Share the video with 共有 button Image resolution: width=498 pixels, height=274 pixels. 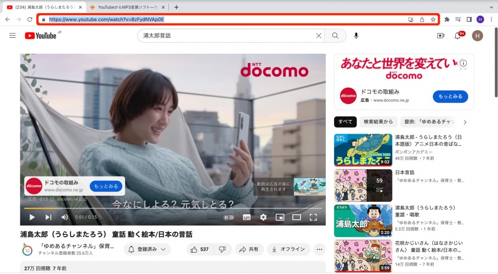248,249
